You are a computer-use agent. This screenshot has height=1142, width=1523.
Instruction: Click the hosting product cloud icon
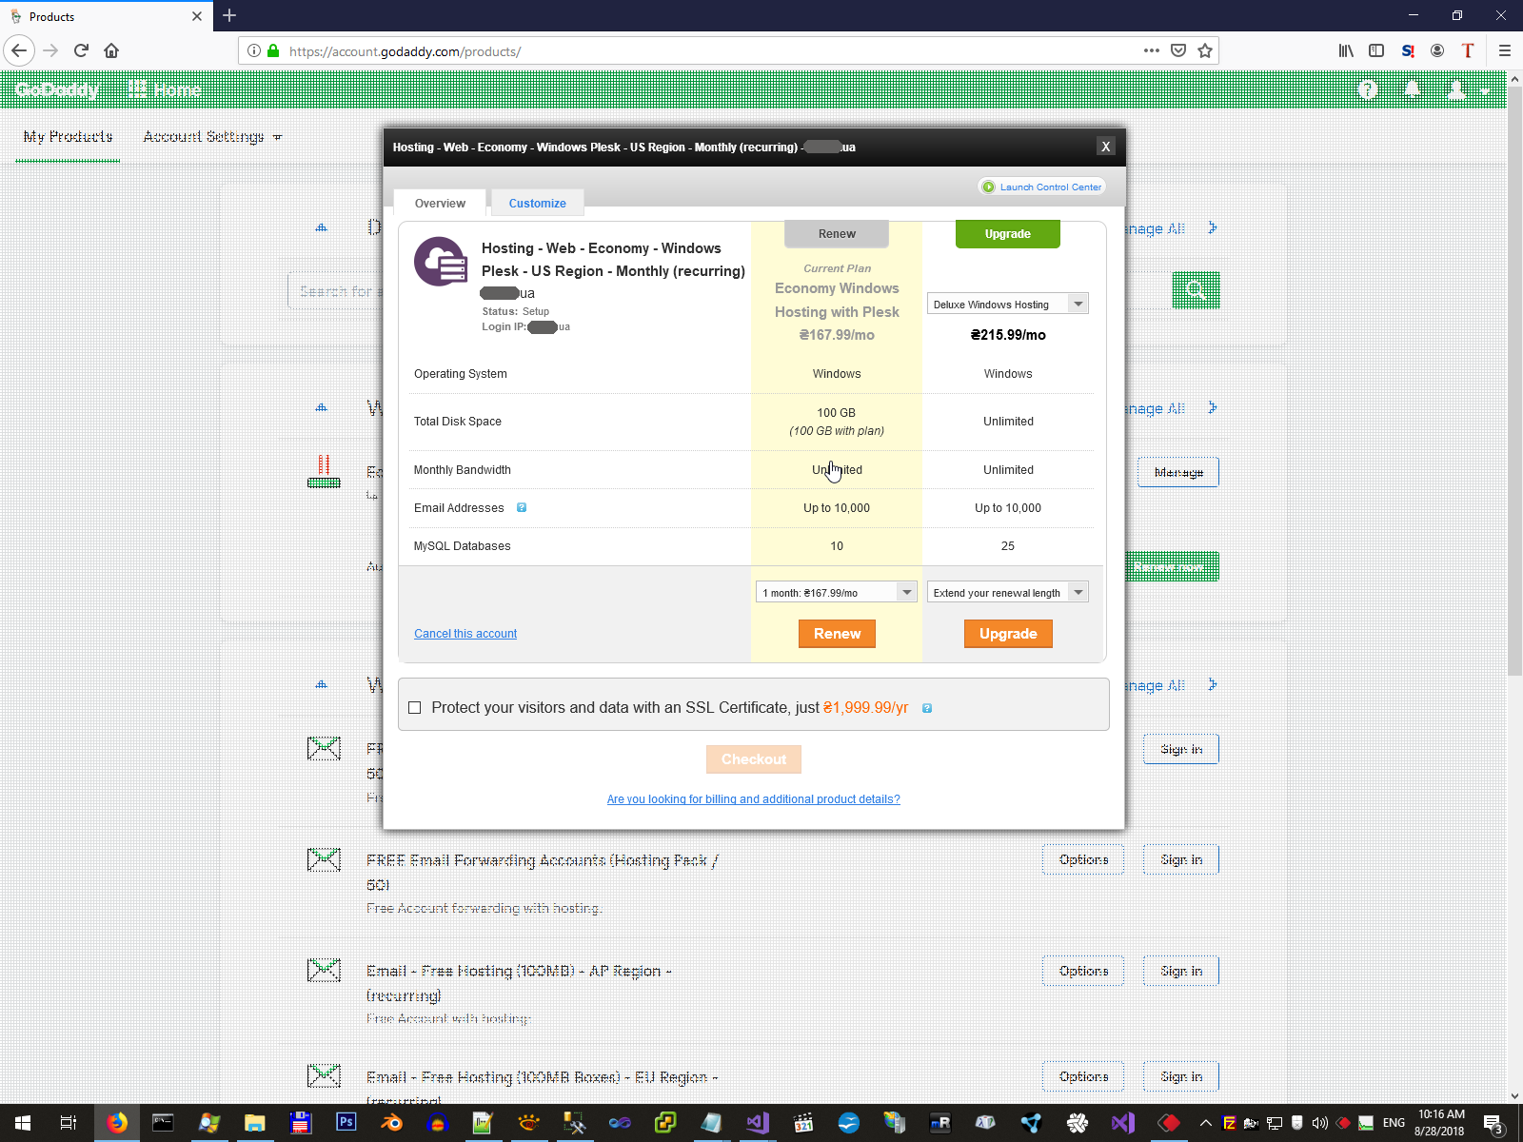441,262
